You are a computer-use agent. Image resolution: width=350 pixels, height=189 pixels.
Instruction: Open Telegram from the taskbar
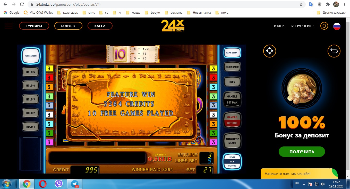(75, 184)
